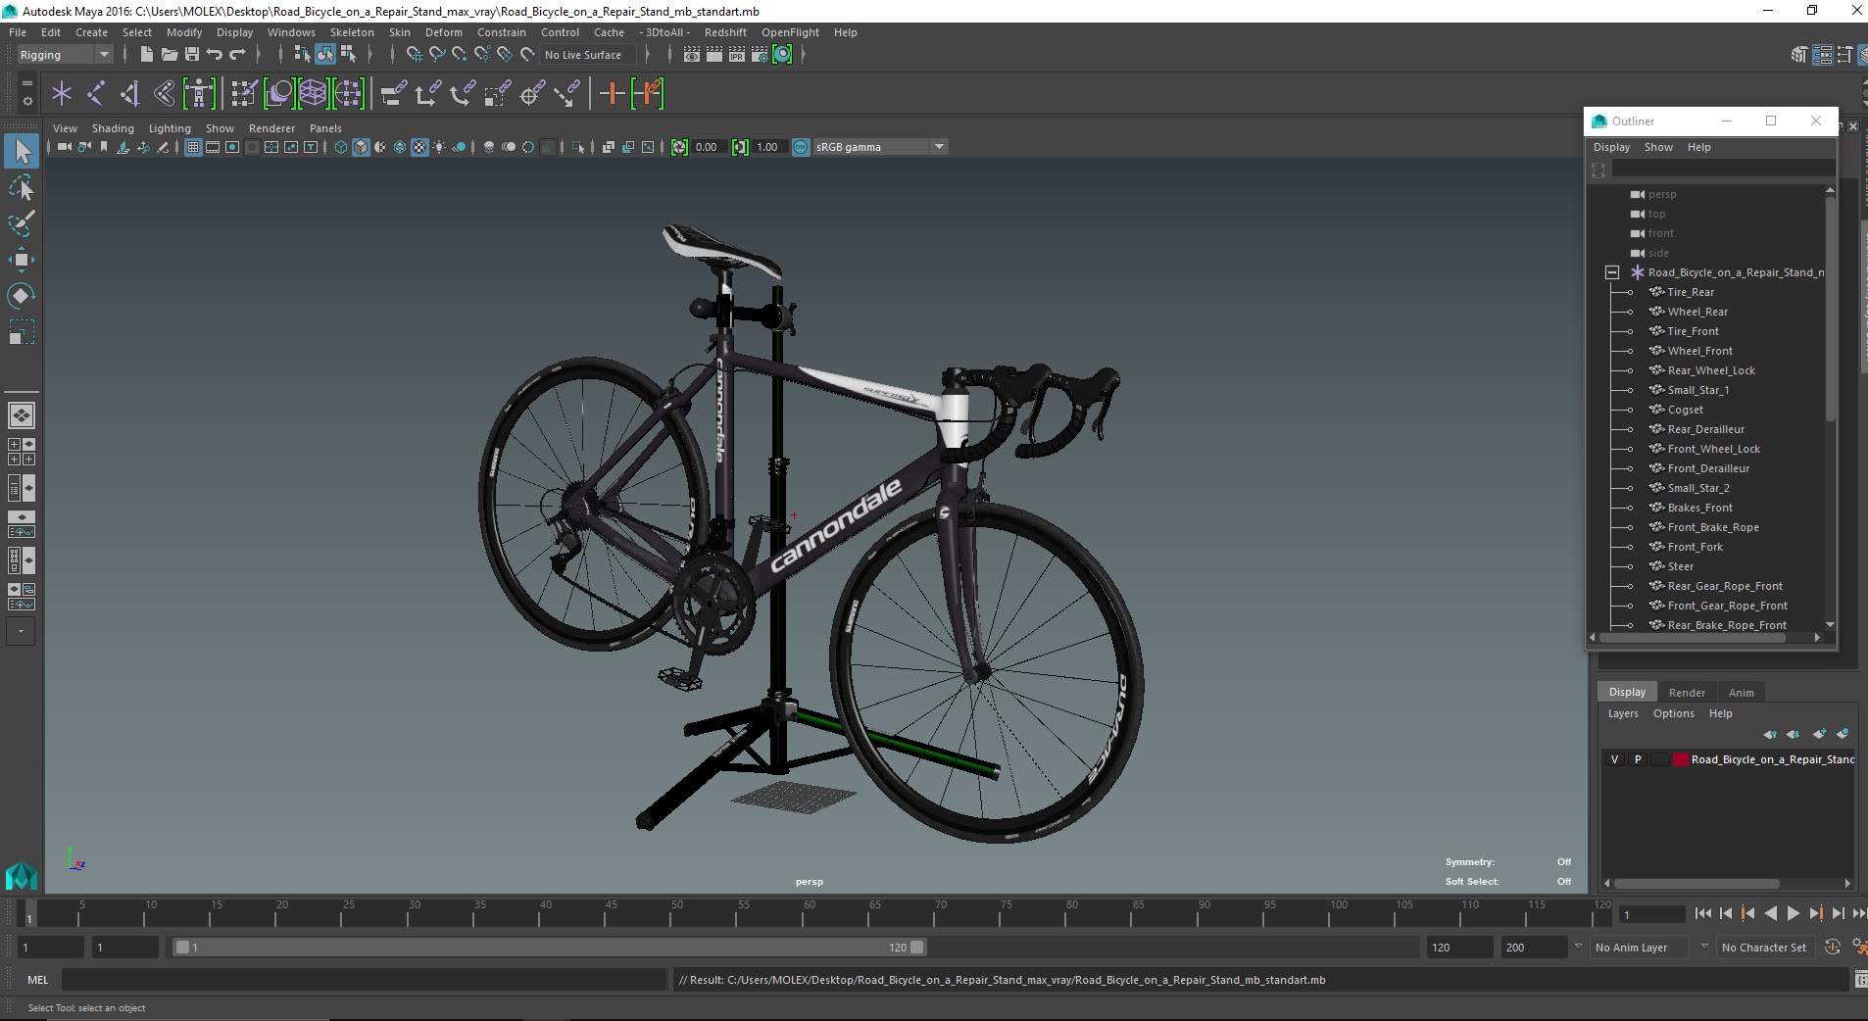1868x1021 pixels.
Task: Choose the Rotate tool in toolbox
Action: pos(22,295)
